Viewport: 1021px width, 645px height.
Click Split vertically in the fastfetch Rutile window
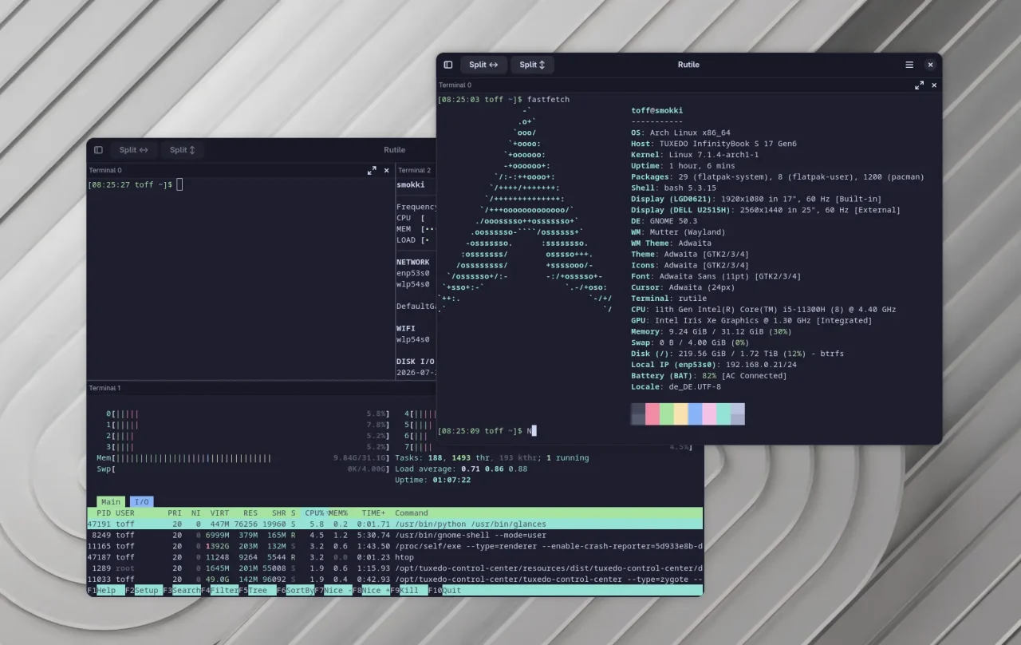pyautogui.click(x=532, y=65)
